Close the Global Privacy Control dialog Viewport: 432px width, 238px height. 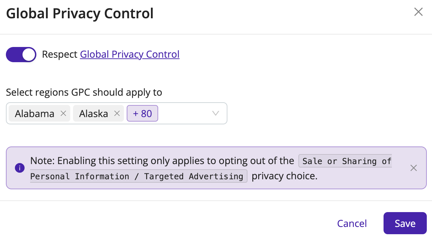tap(418, 12)
